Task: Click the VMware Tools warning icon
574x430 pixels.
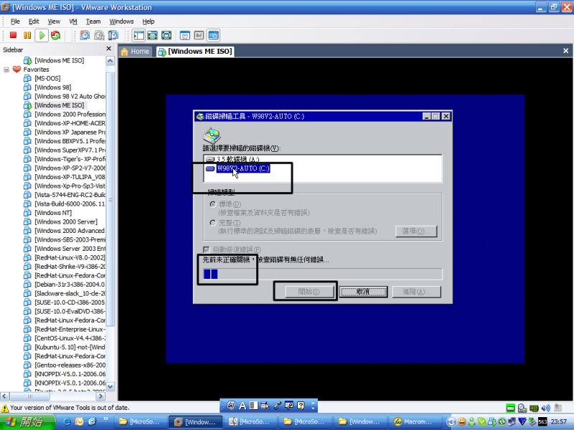Action: coord(5,408)
